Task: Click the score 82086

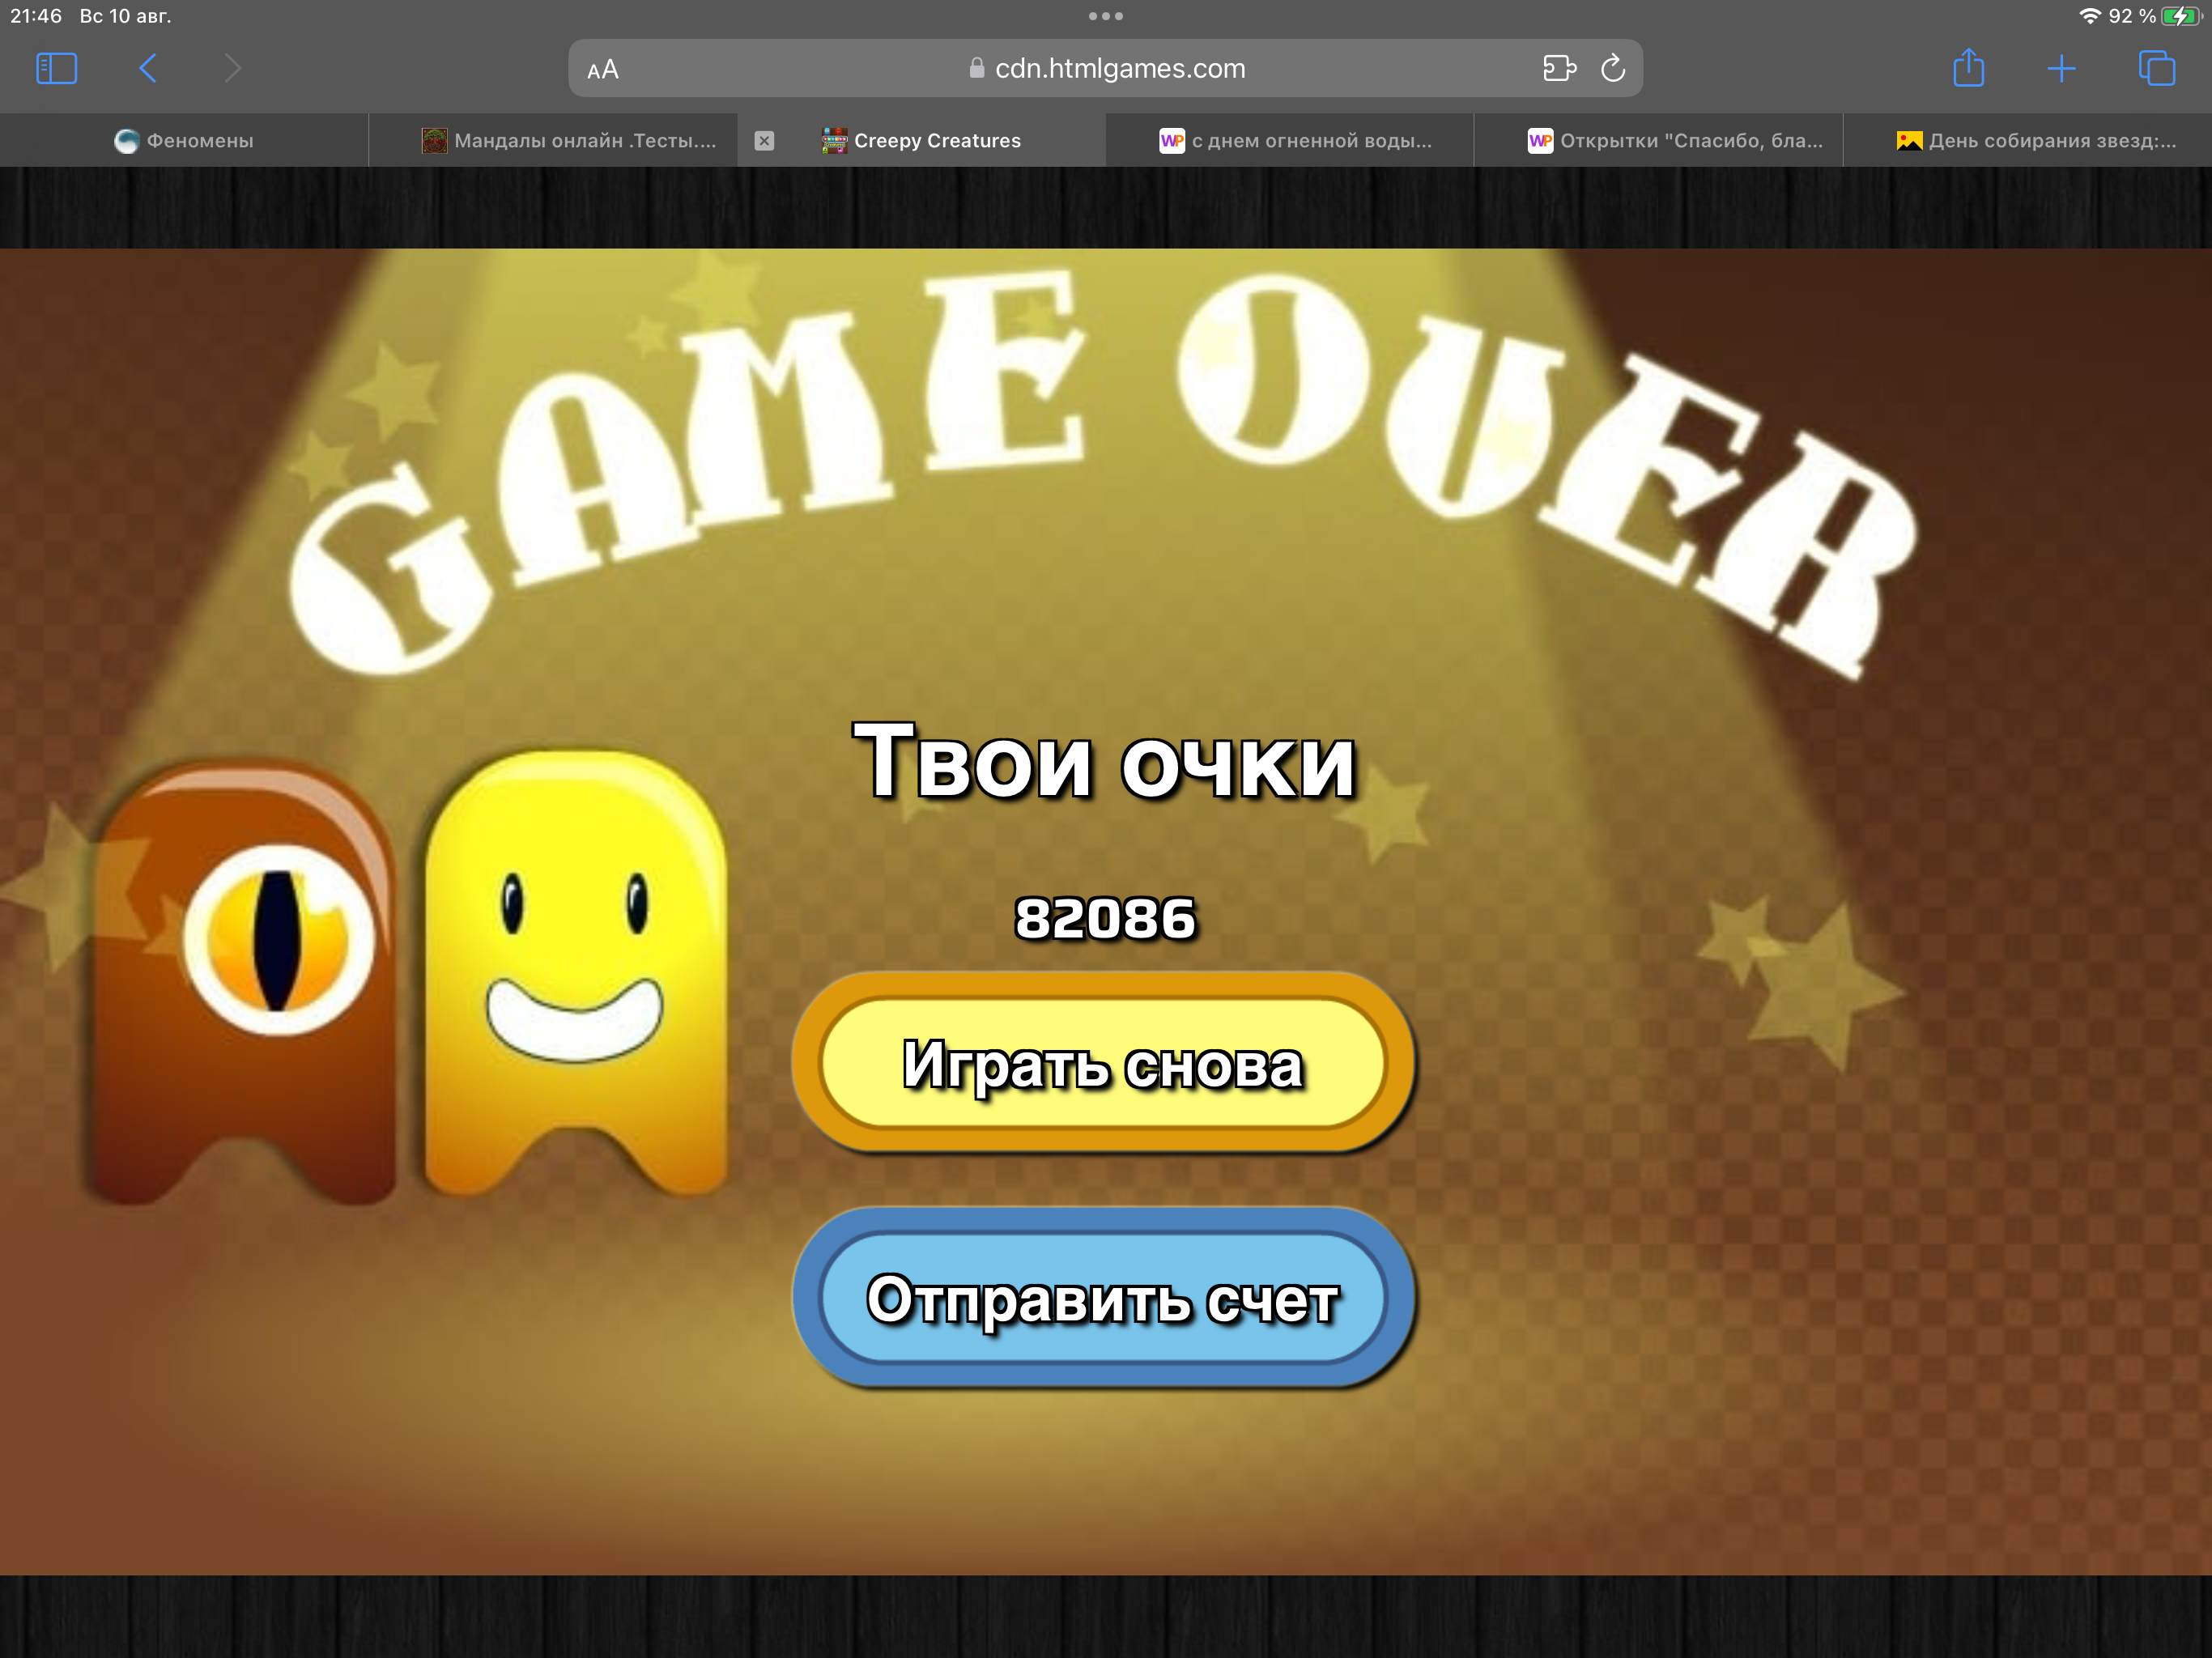Action: click(1105, 918)
